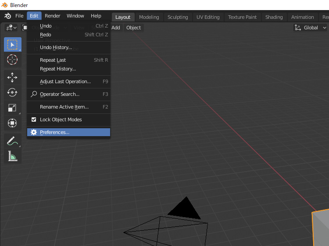The width and height of the screenshot is (329, 246).
Task: Toggle the Lock Object Modes checkbox
Action: click(x=34, y=119)
